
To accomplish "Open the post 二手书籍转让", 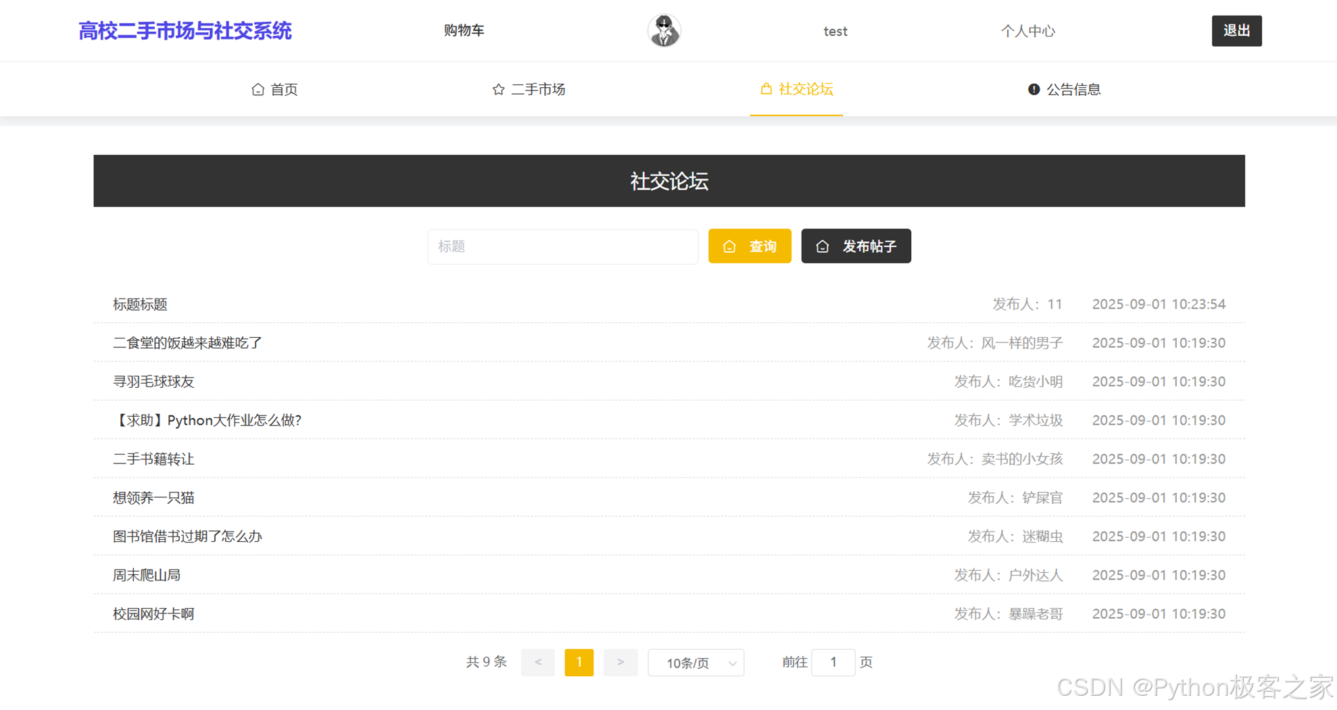I will tap(153, 459).
